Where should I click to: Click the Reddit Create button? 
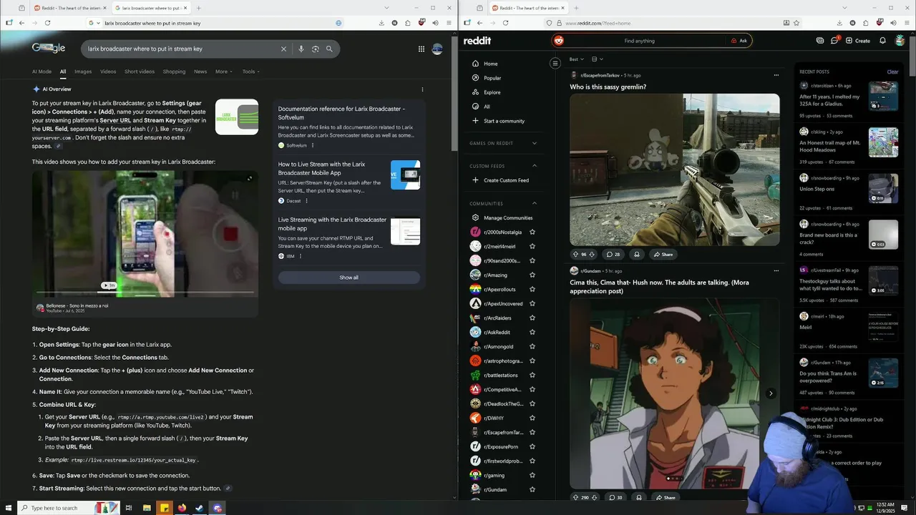pos(858,41)
